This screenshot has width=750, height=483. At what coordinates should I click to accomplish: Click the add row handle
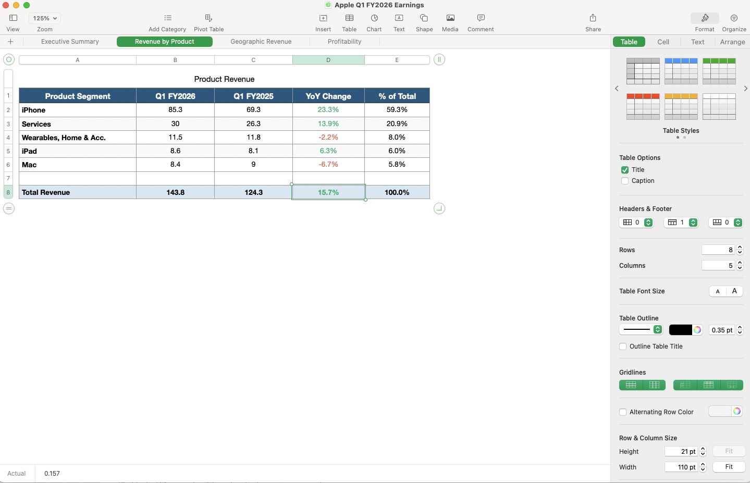(8, 208)
